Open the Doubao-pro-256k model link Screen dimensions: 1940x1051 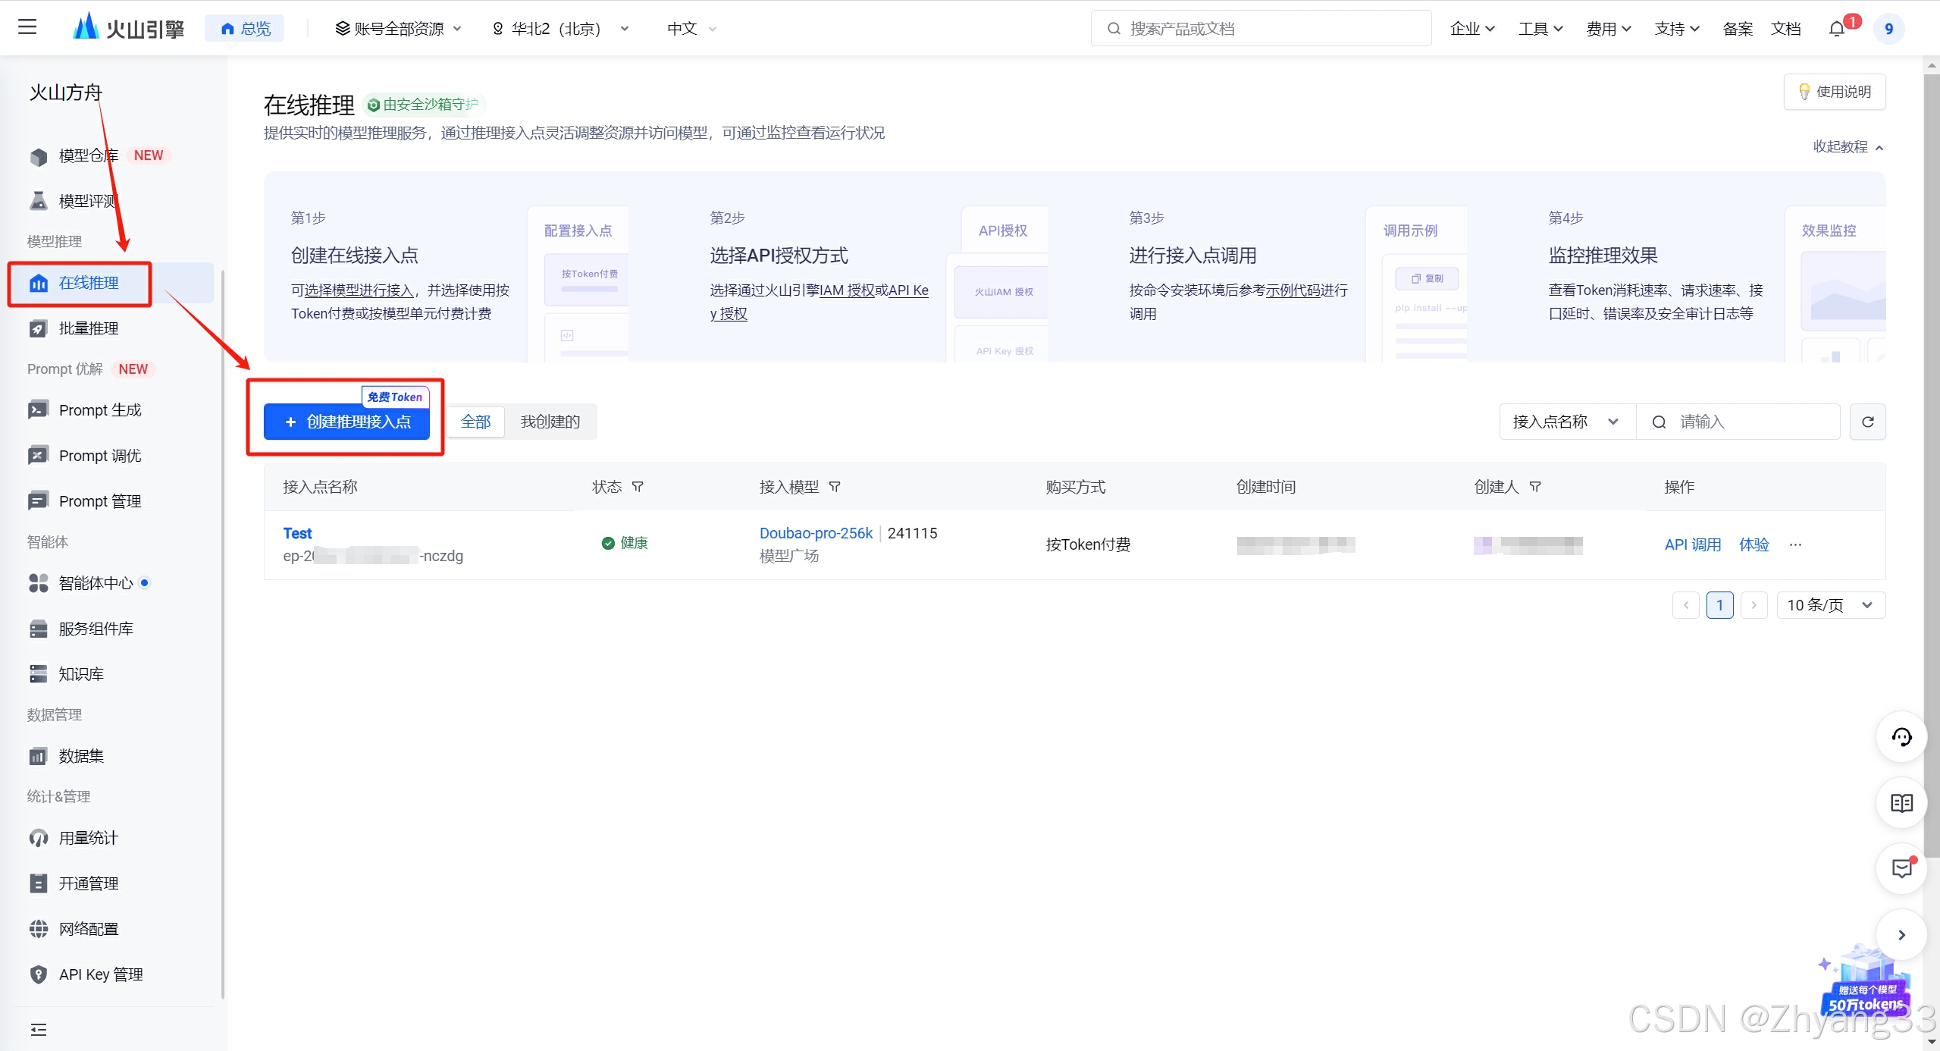pos(816,533)
